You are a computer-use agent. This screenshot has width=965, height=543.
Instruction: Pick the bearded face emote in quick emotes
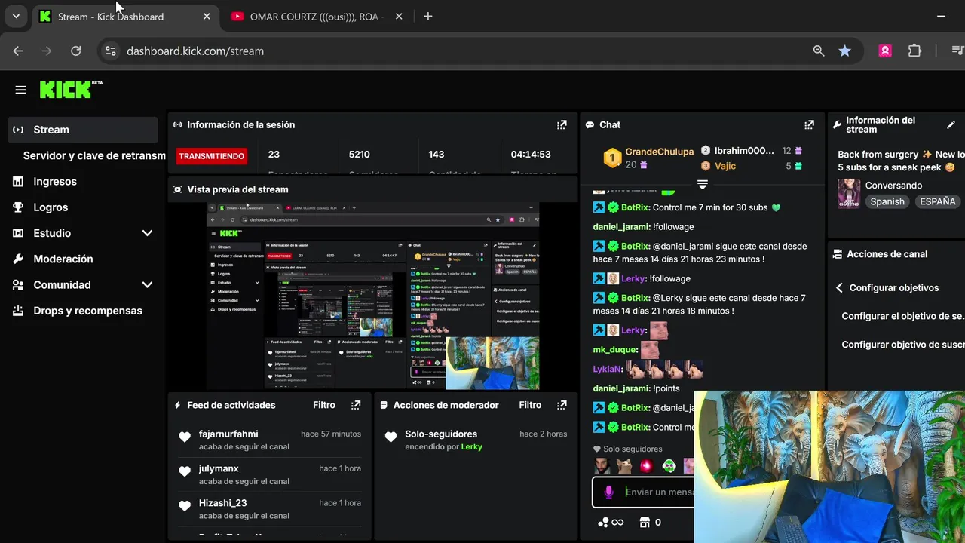[x=602, y=466]
